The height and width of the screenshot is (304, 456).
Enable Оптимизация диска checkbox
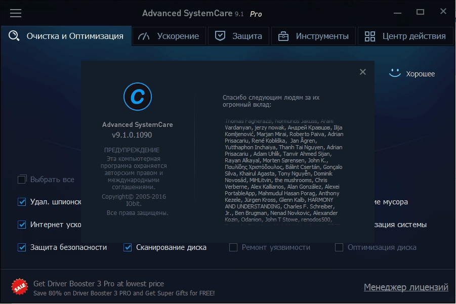click(339, 247)
